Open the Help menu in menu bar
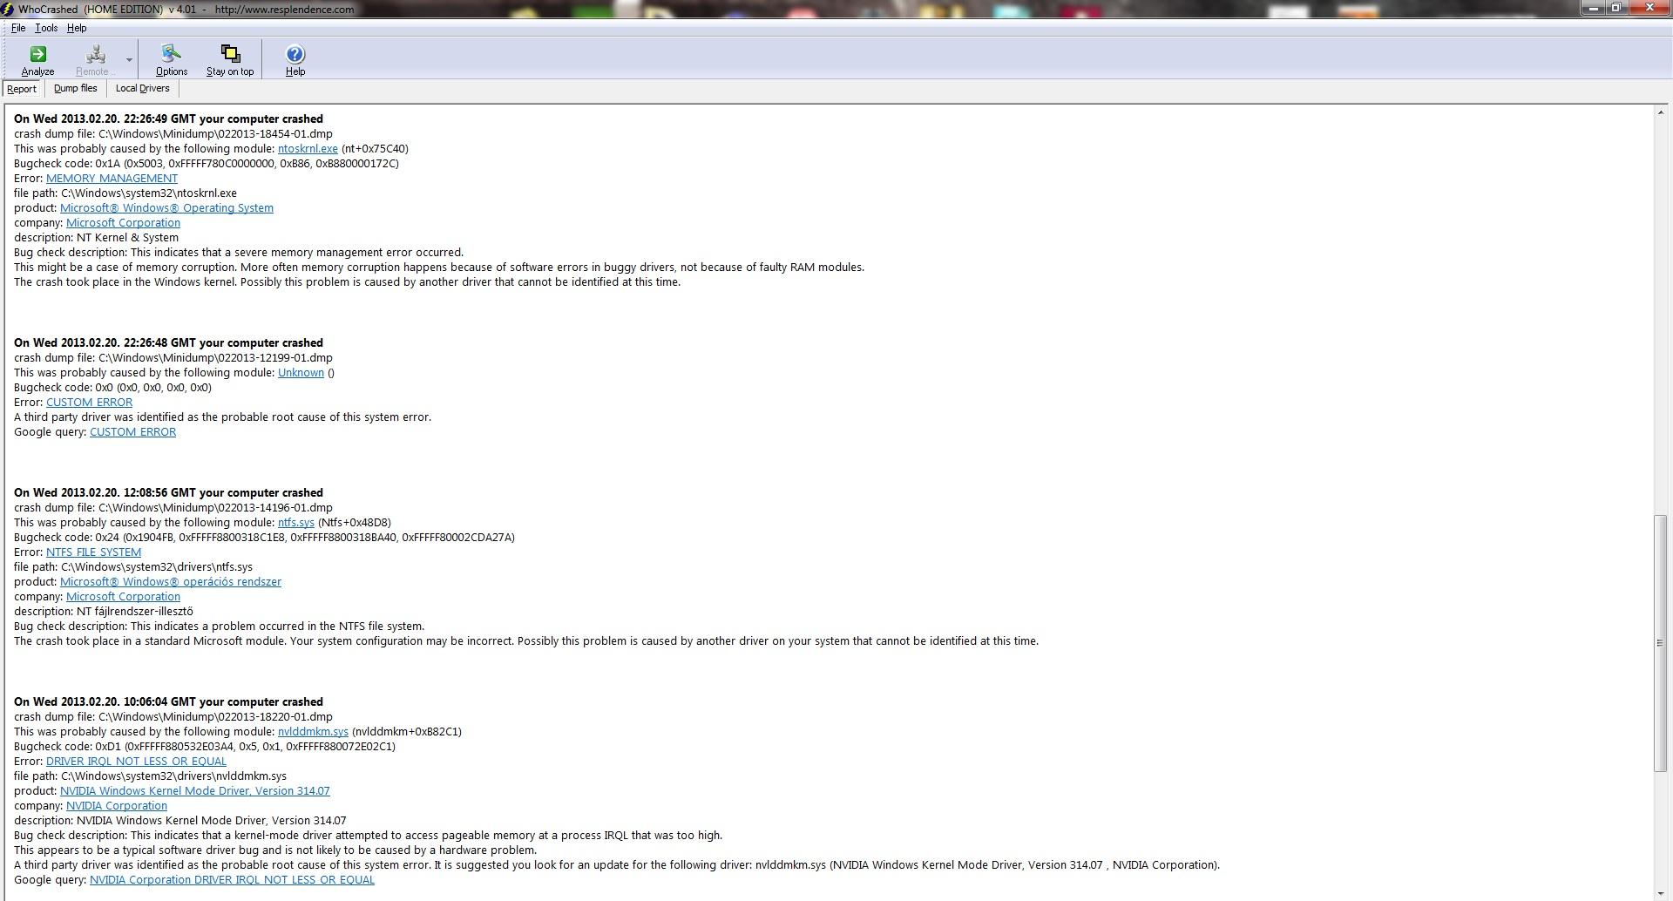 (x=77, y=28)
